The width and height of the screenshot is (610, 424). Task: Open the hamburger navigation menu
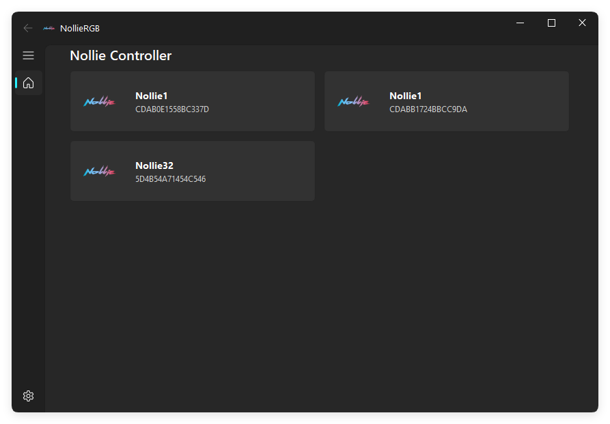coord(29,55)
